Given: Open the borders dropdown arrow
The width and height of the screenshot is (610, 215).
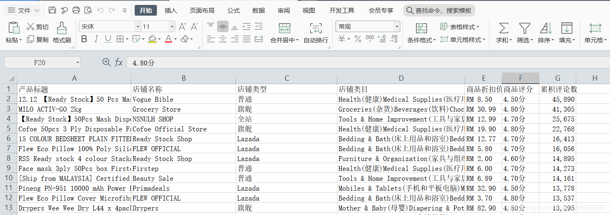Looking at the screenshot, I should pyautogui.click(x=127, y=39).
